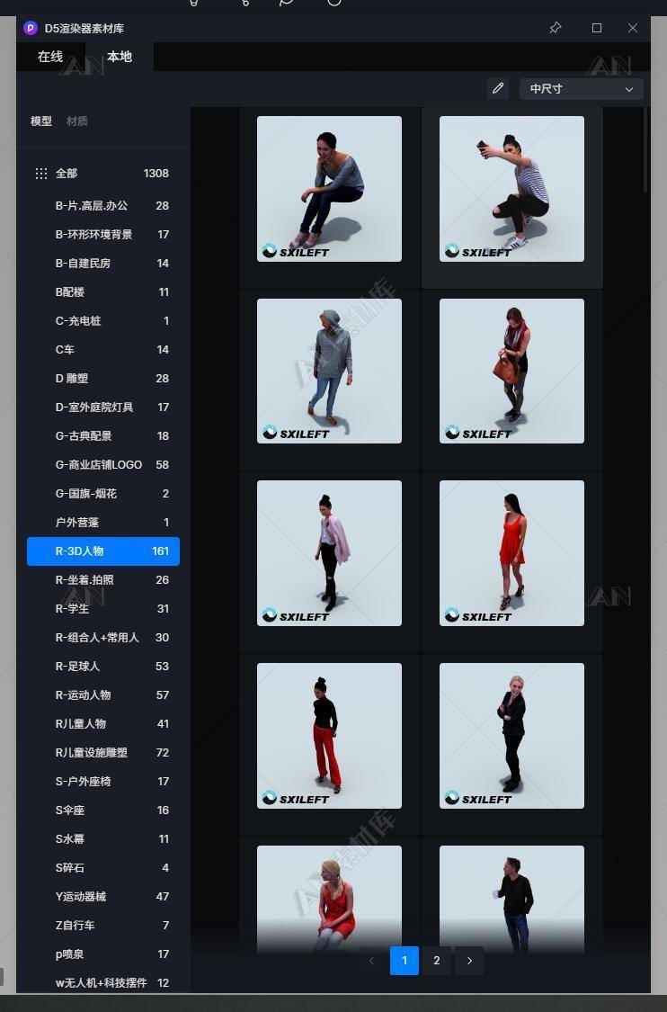Select the 材质 category tab
The image size is (667, 1012).
point(77,121)
